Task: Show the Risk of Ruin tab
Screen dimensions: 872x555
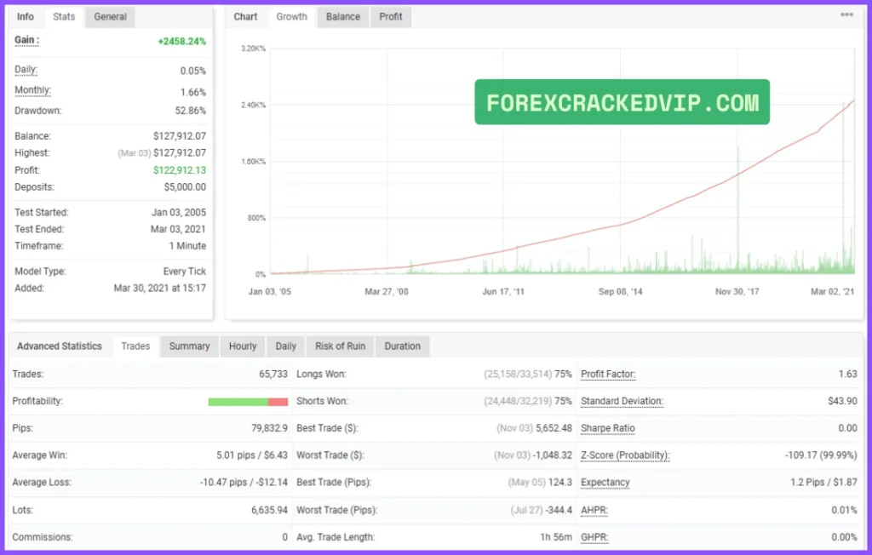Action: tap(340, 346)
